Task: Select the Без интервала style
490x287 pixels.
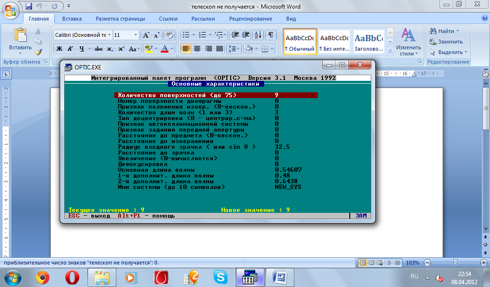Action: coord(334,42)
